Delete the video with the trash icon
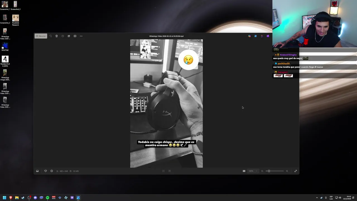Screen dimensions: 357x201 point(57,36)
